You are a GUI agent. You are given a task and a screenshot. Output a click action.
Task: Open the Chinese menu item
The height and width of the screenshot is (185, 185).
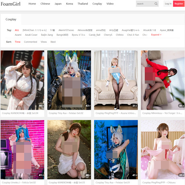click(45, 4)
